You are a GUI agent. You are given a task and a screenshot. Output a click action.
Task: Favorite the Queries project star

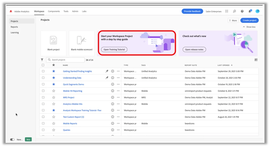(x=54, y=130)
